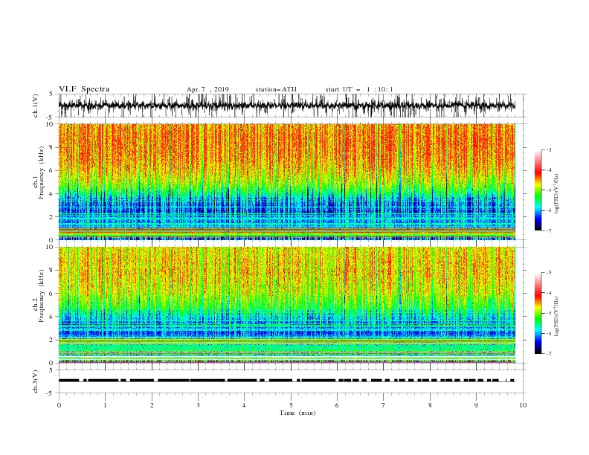Click the "ch.3(V)" axis label
The image size is (589, 455).
(36, 381)
